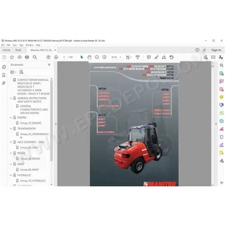This screenshot has height=225, width=225.
Task: Open GENERAL CHARACTERISTICS AND SPECIFICATIONS bookmark
Action: [x=34, y=110]
